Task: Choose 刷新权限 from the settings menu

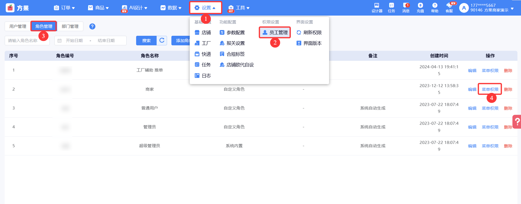Action: pyautogui.click(x=309, y=32)
